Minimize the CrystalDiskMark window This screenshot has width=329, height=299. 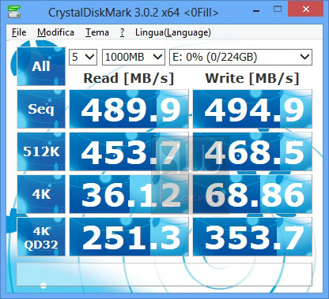coord(256,11)
